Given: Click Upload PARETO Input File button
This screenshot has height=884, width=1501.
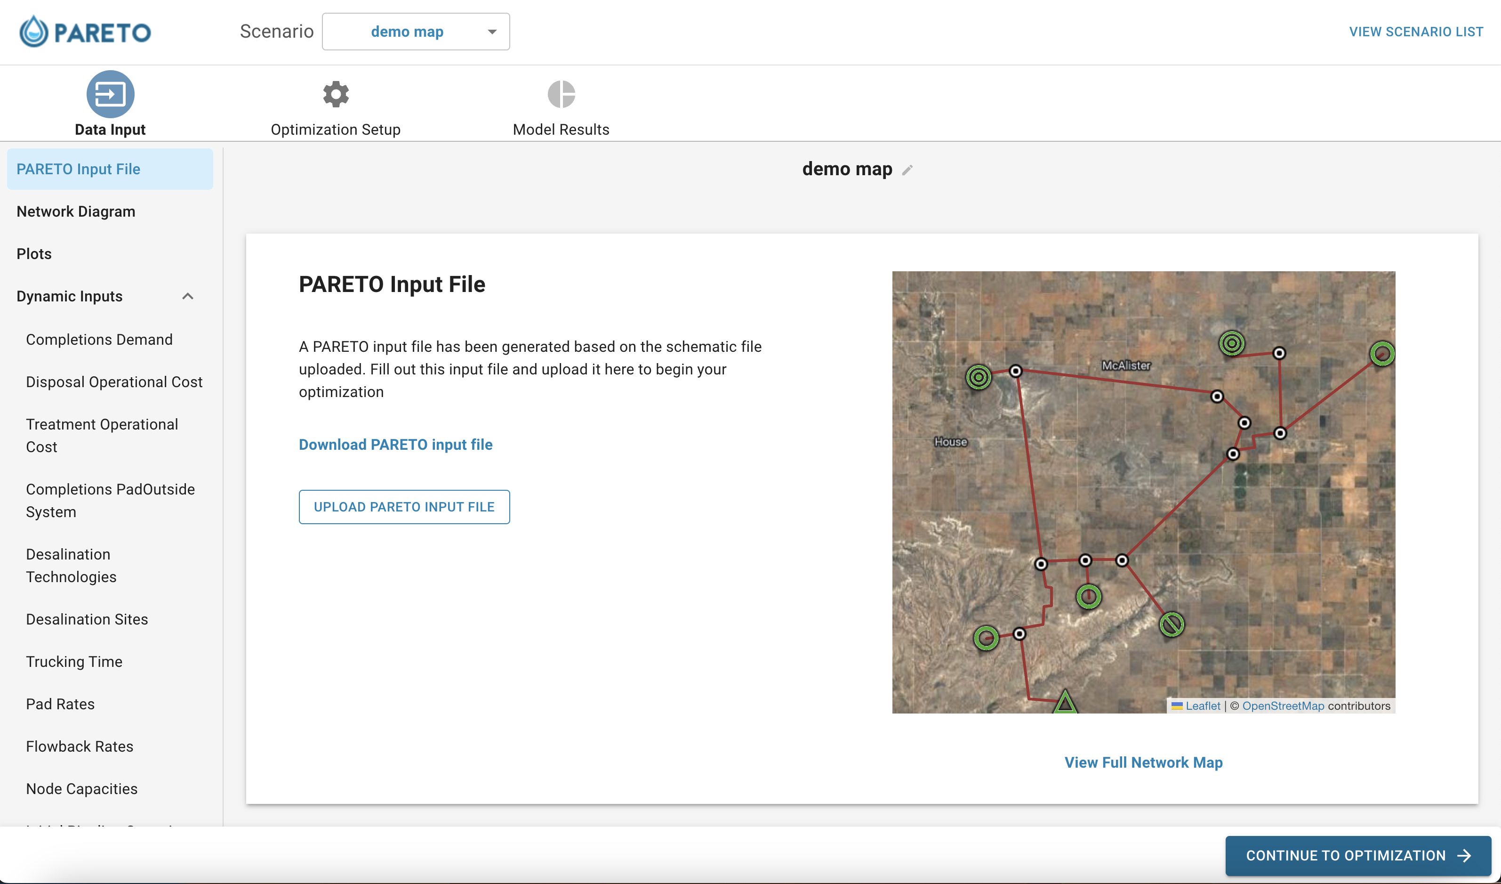Looking at the screenshot, I should click(404, 507).
